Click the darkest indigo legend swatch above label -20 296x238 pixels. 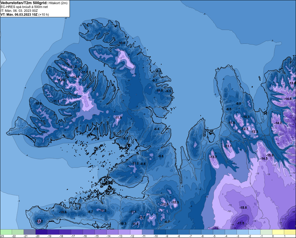point(41,232)
